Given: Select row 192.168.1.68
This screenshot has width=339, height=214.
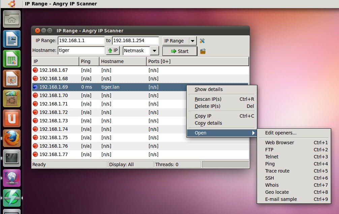Looking at the screenshot, I should (140, 79).
